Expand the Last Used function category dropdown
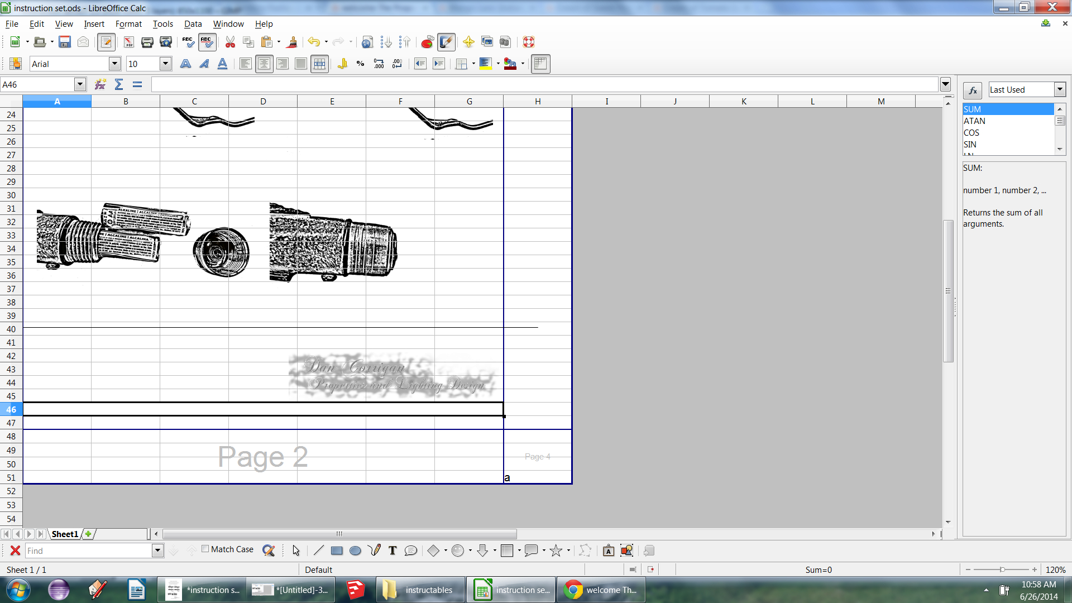The image size is (1072, 603). tap(1059, 89)
